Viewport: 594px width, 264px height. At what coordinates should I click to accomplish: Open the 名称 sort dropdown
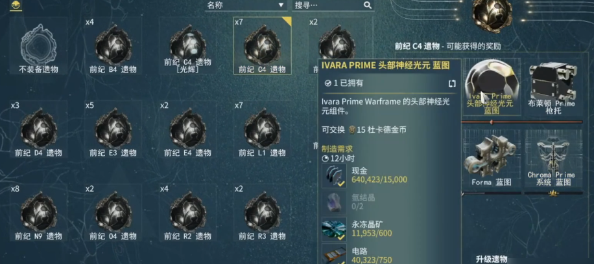246,5
